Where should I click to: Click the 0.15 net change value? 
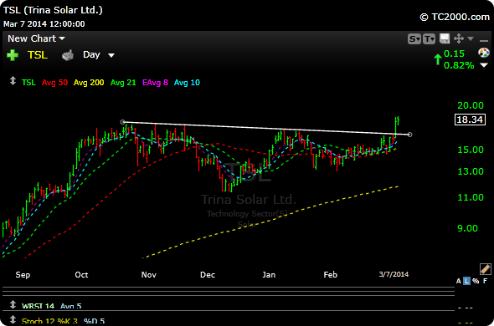point(454,53)
